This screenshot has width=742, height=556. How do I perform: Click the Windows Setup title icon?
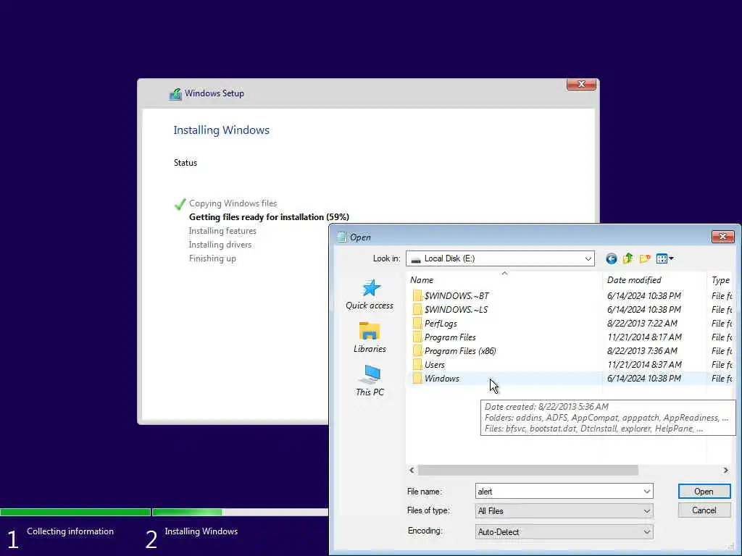click(x=175, y=93)
